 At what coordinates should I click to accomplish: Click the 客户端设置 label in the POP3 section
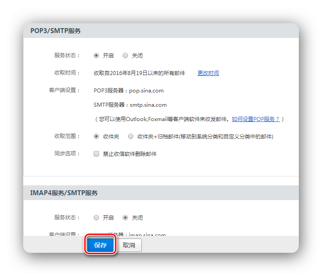[64, 90]
